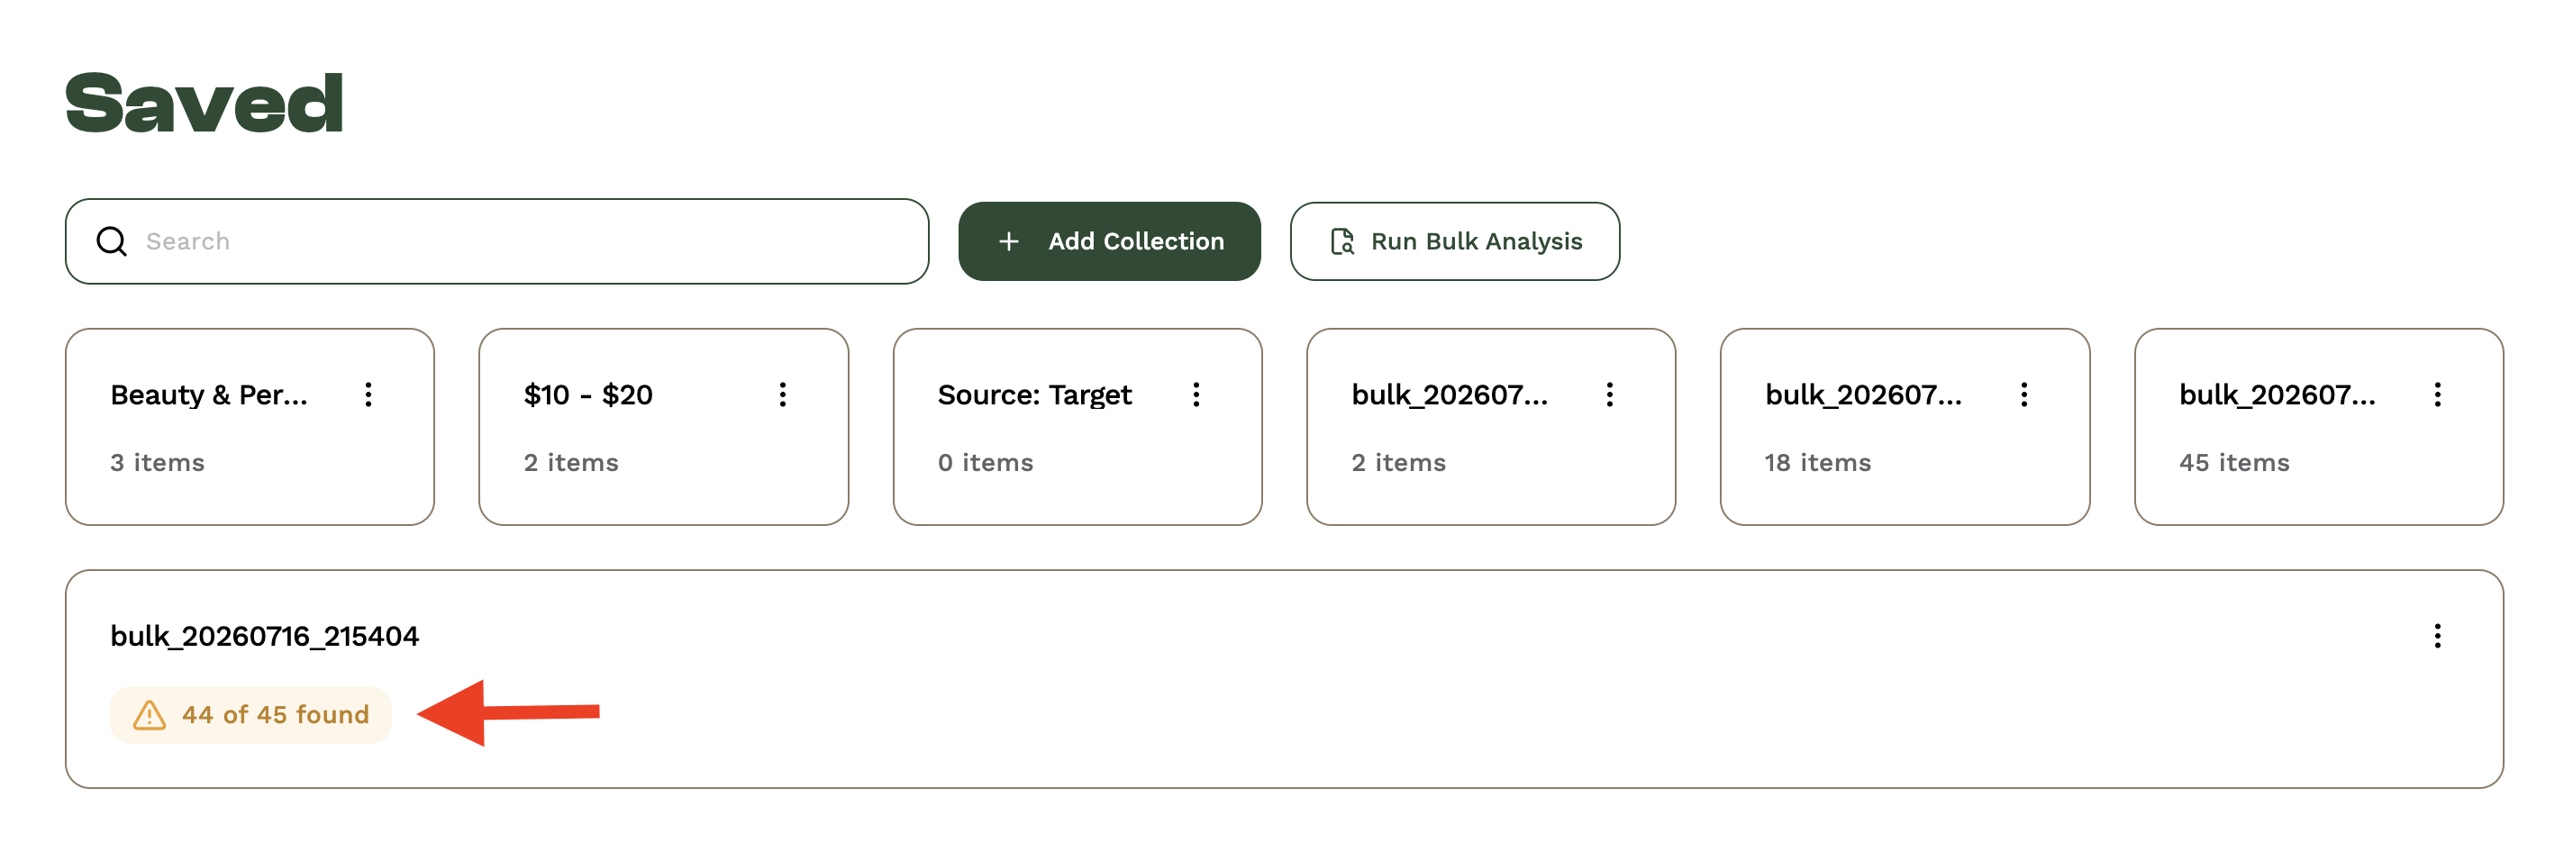Click the magnifying glass search icon

coord(111,241)
